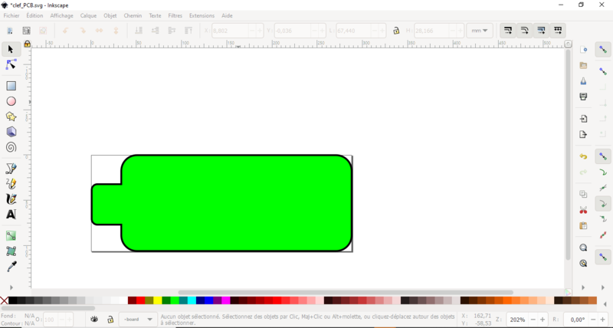Viewport: 613px width, 328px height.
Task: Toggle the width/height ratio lock
Action: coord(395,31)
